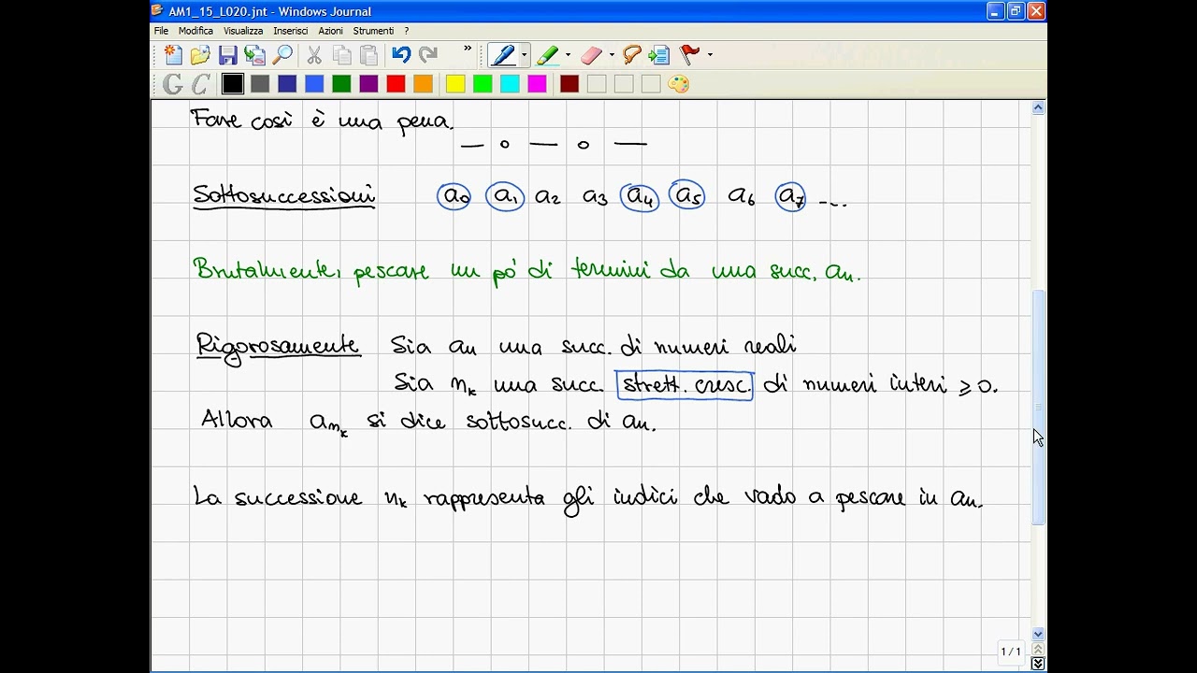Copy the selection to clipboard
Screen dimensions: 1197x673
coord(341,55)
